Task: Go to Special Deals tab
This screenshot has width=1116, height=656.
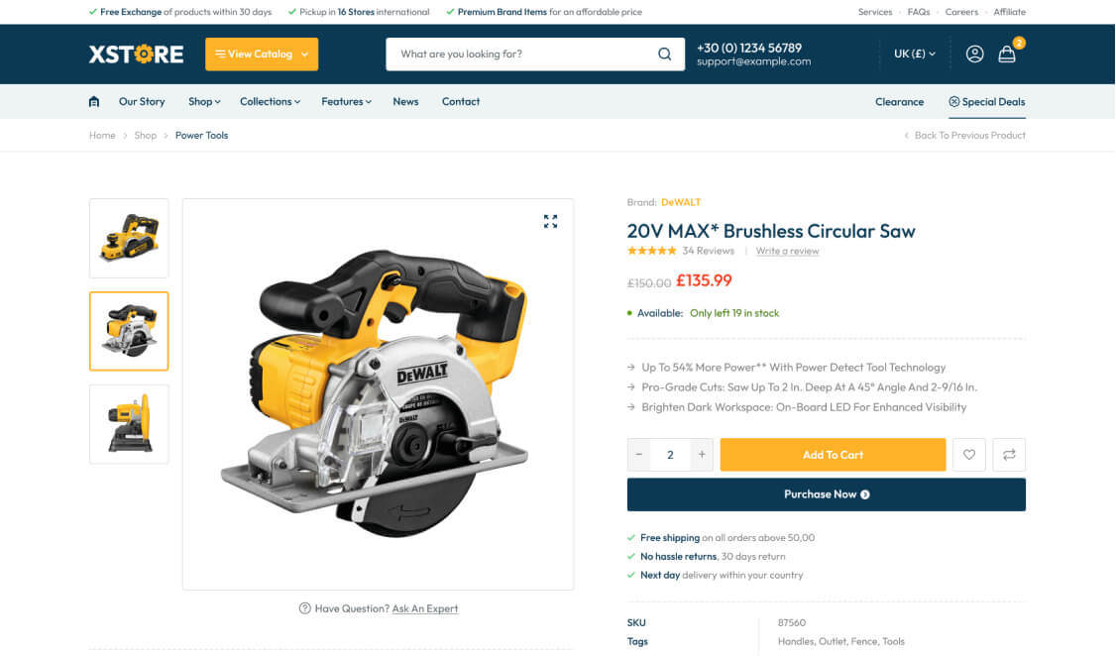Action: (986, 102)
